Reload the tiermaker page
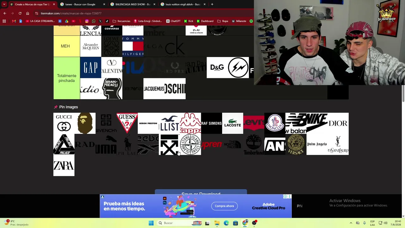 [x=20, y=13]
